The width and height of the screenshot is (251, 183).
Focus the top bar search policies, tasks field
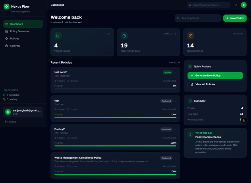pyautogui.click(x=208, y=5)
